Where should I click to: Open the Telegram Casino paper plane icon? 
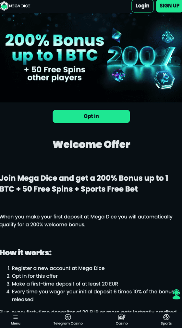[68, 317]
